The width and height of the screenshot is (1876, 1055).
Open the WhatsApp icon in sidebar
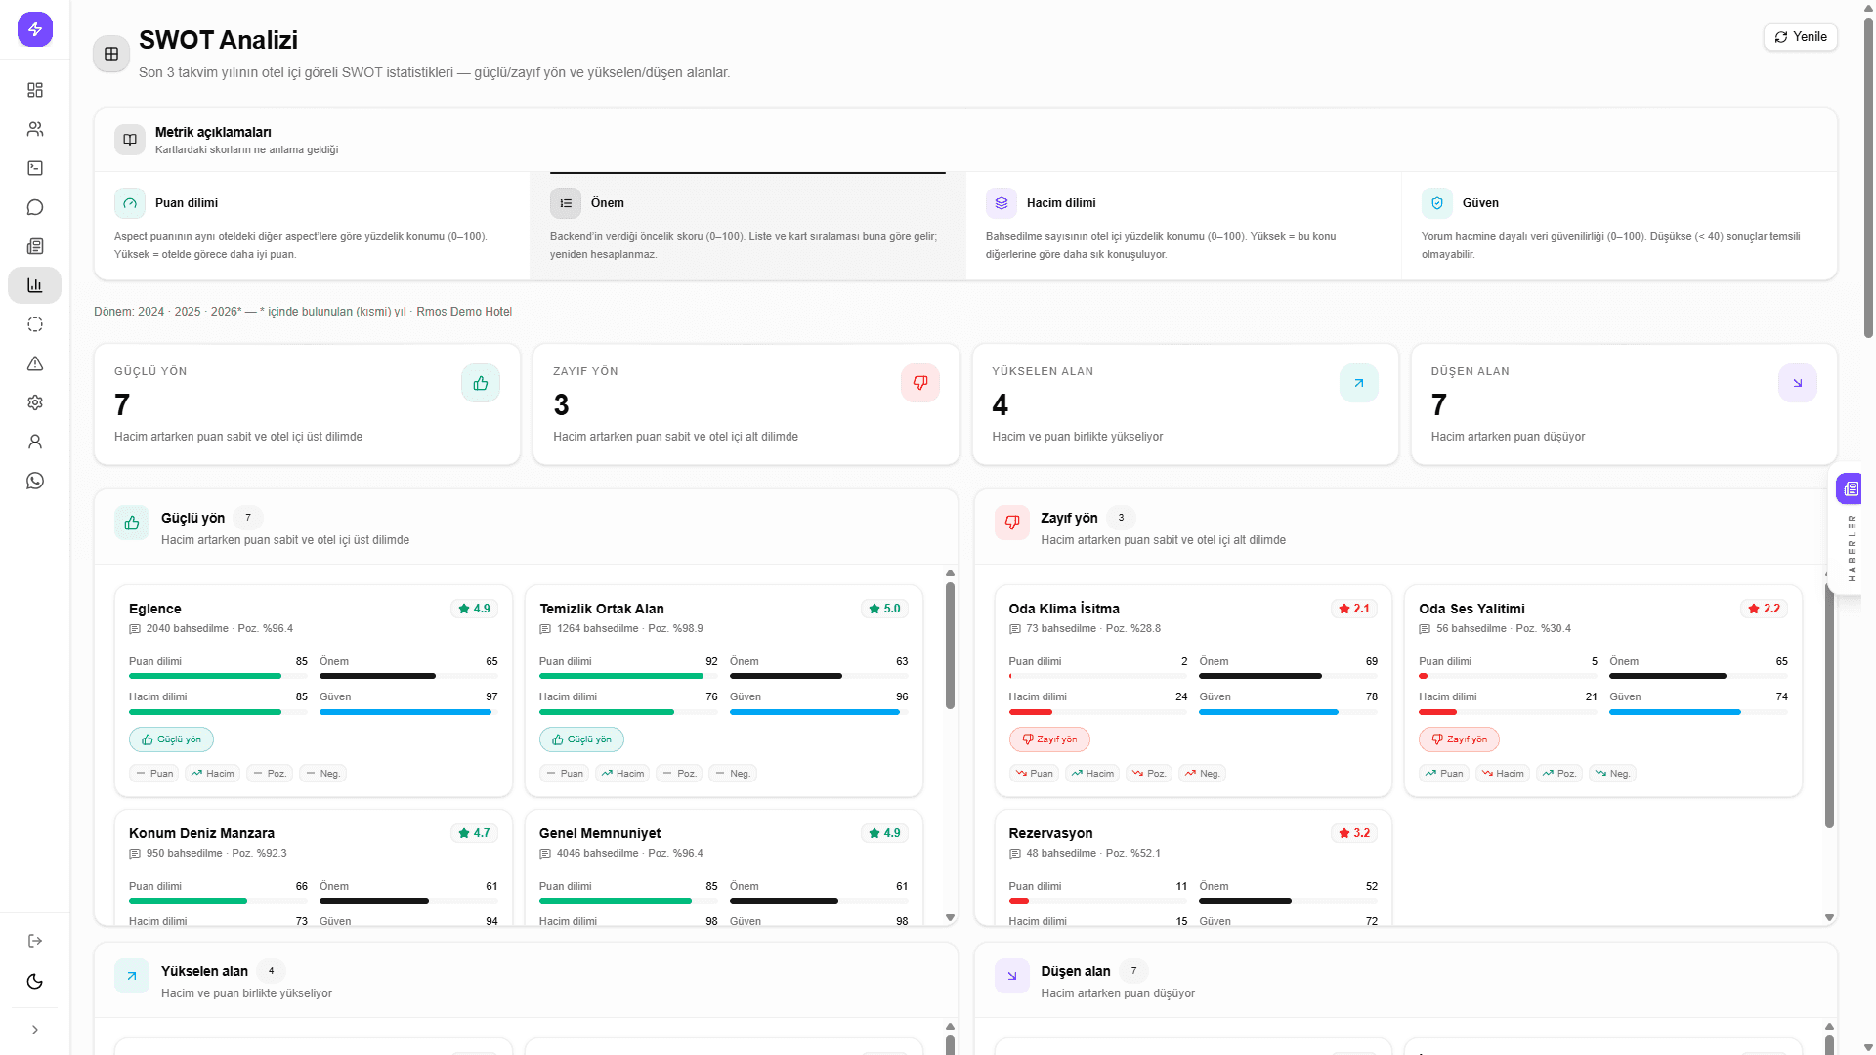click(35, 481)
